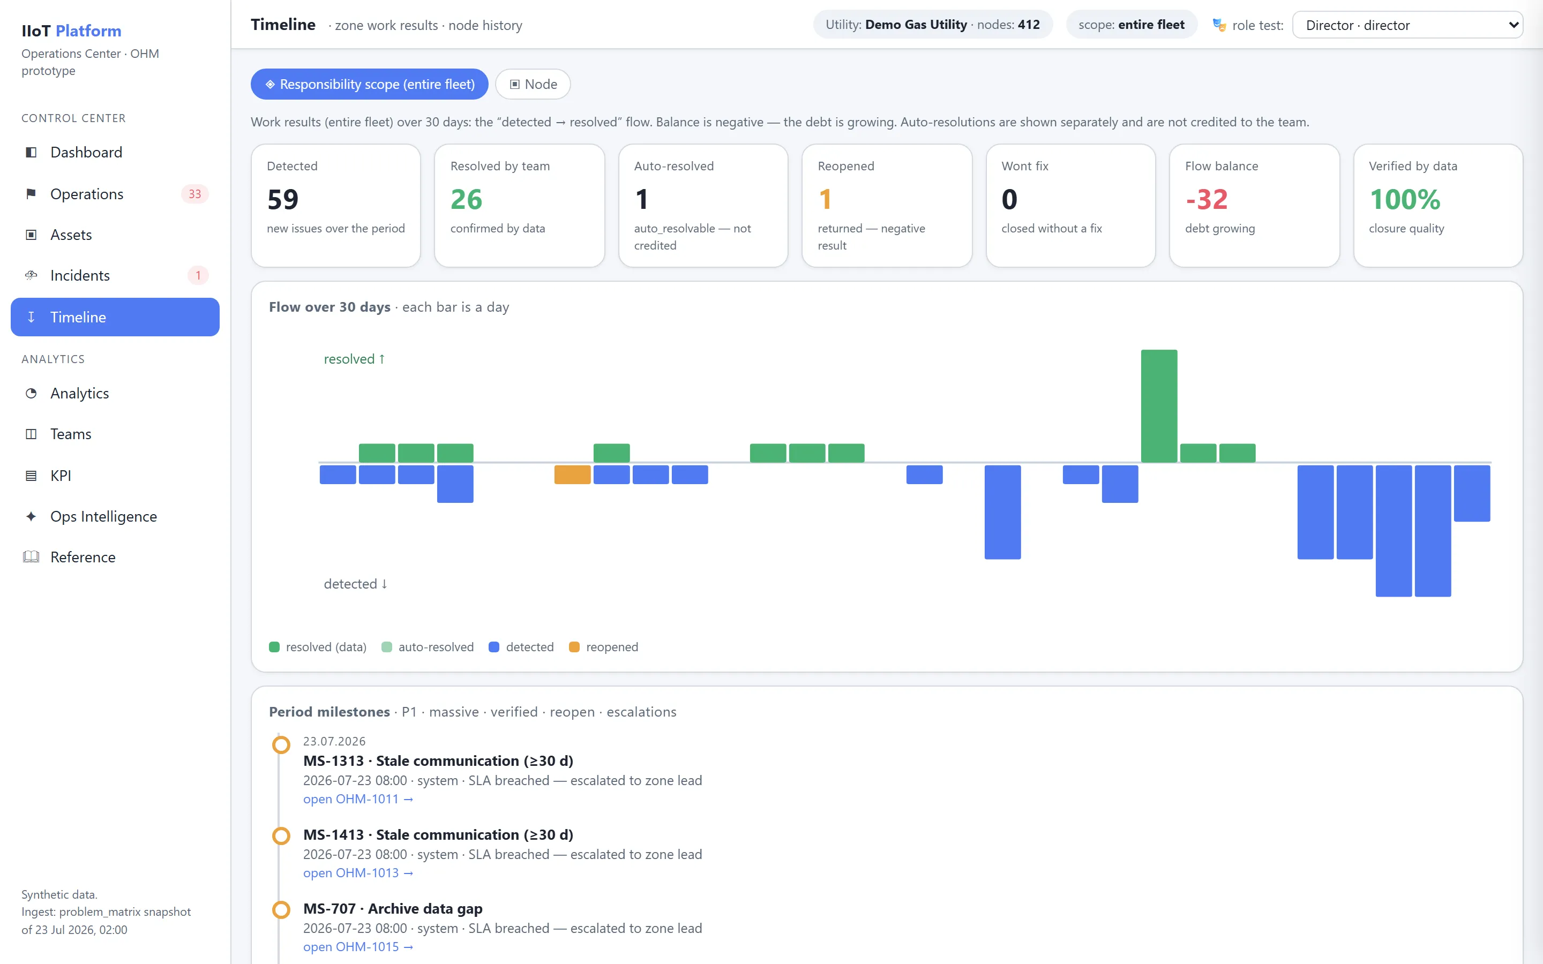Click the diamond icon in the Responsibility scope button
Image resolution: width=1543 pixels, height=964 pixels.
pos(271,84)
